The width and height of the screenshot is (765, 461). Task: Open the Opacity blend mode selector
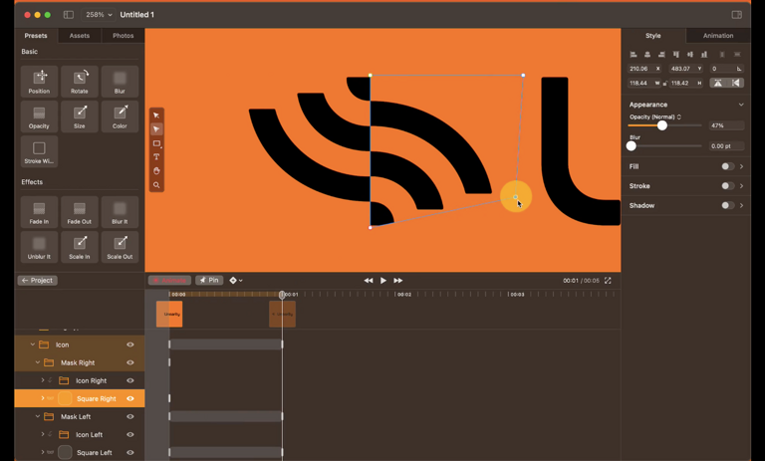pyautogui.click(x=655, y=117)
